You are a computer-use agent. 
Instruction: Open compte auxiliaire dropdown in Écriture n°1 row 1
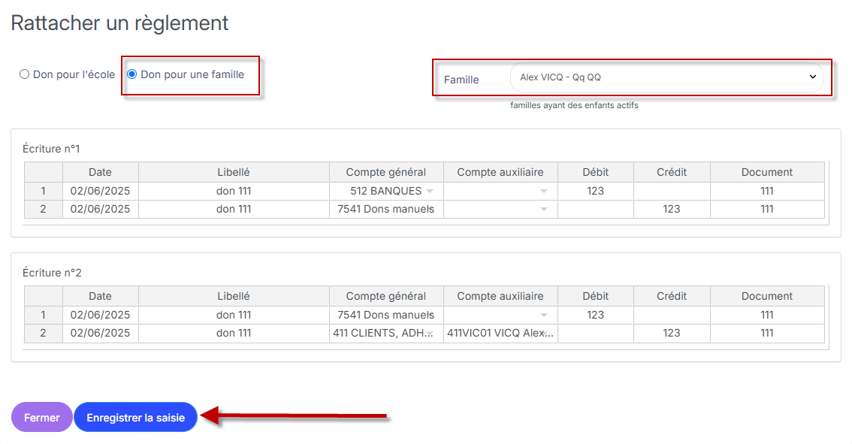point(543,192)
